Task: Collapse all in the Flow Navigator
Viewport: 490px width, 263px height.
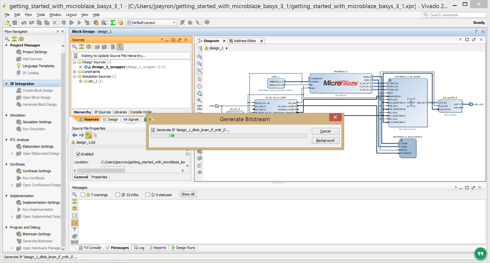Action: [x=14, y=39]
